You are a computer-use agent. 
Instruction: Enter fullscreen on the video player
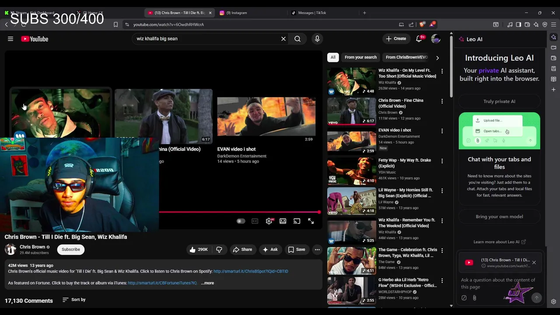point(311,221)
